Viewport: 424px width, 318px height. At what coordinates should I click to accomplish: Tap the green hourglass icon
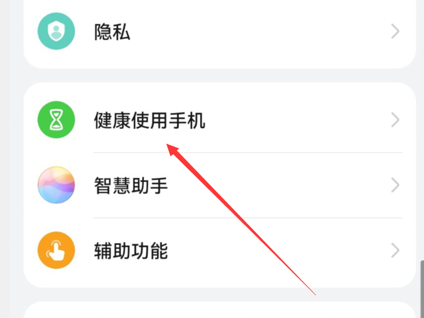pos(56,120)
